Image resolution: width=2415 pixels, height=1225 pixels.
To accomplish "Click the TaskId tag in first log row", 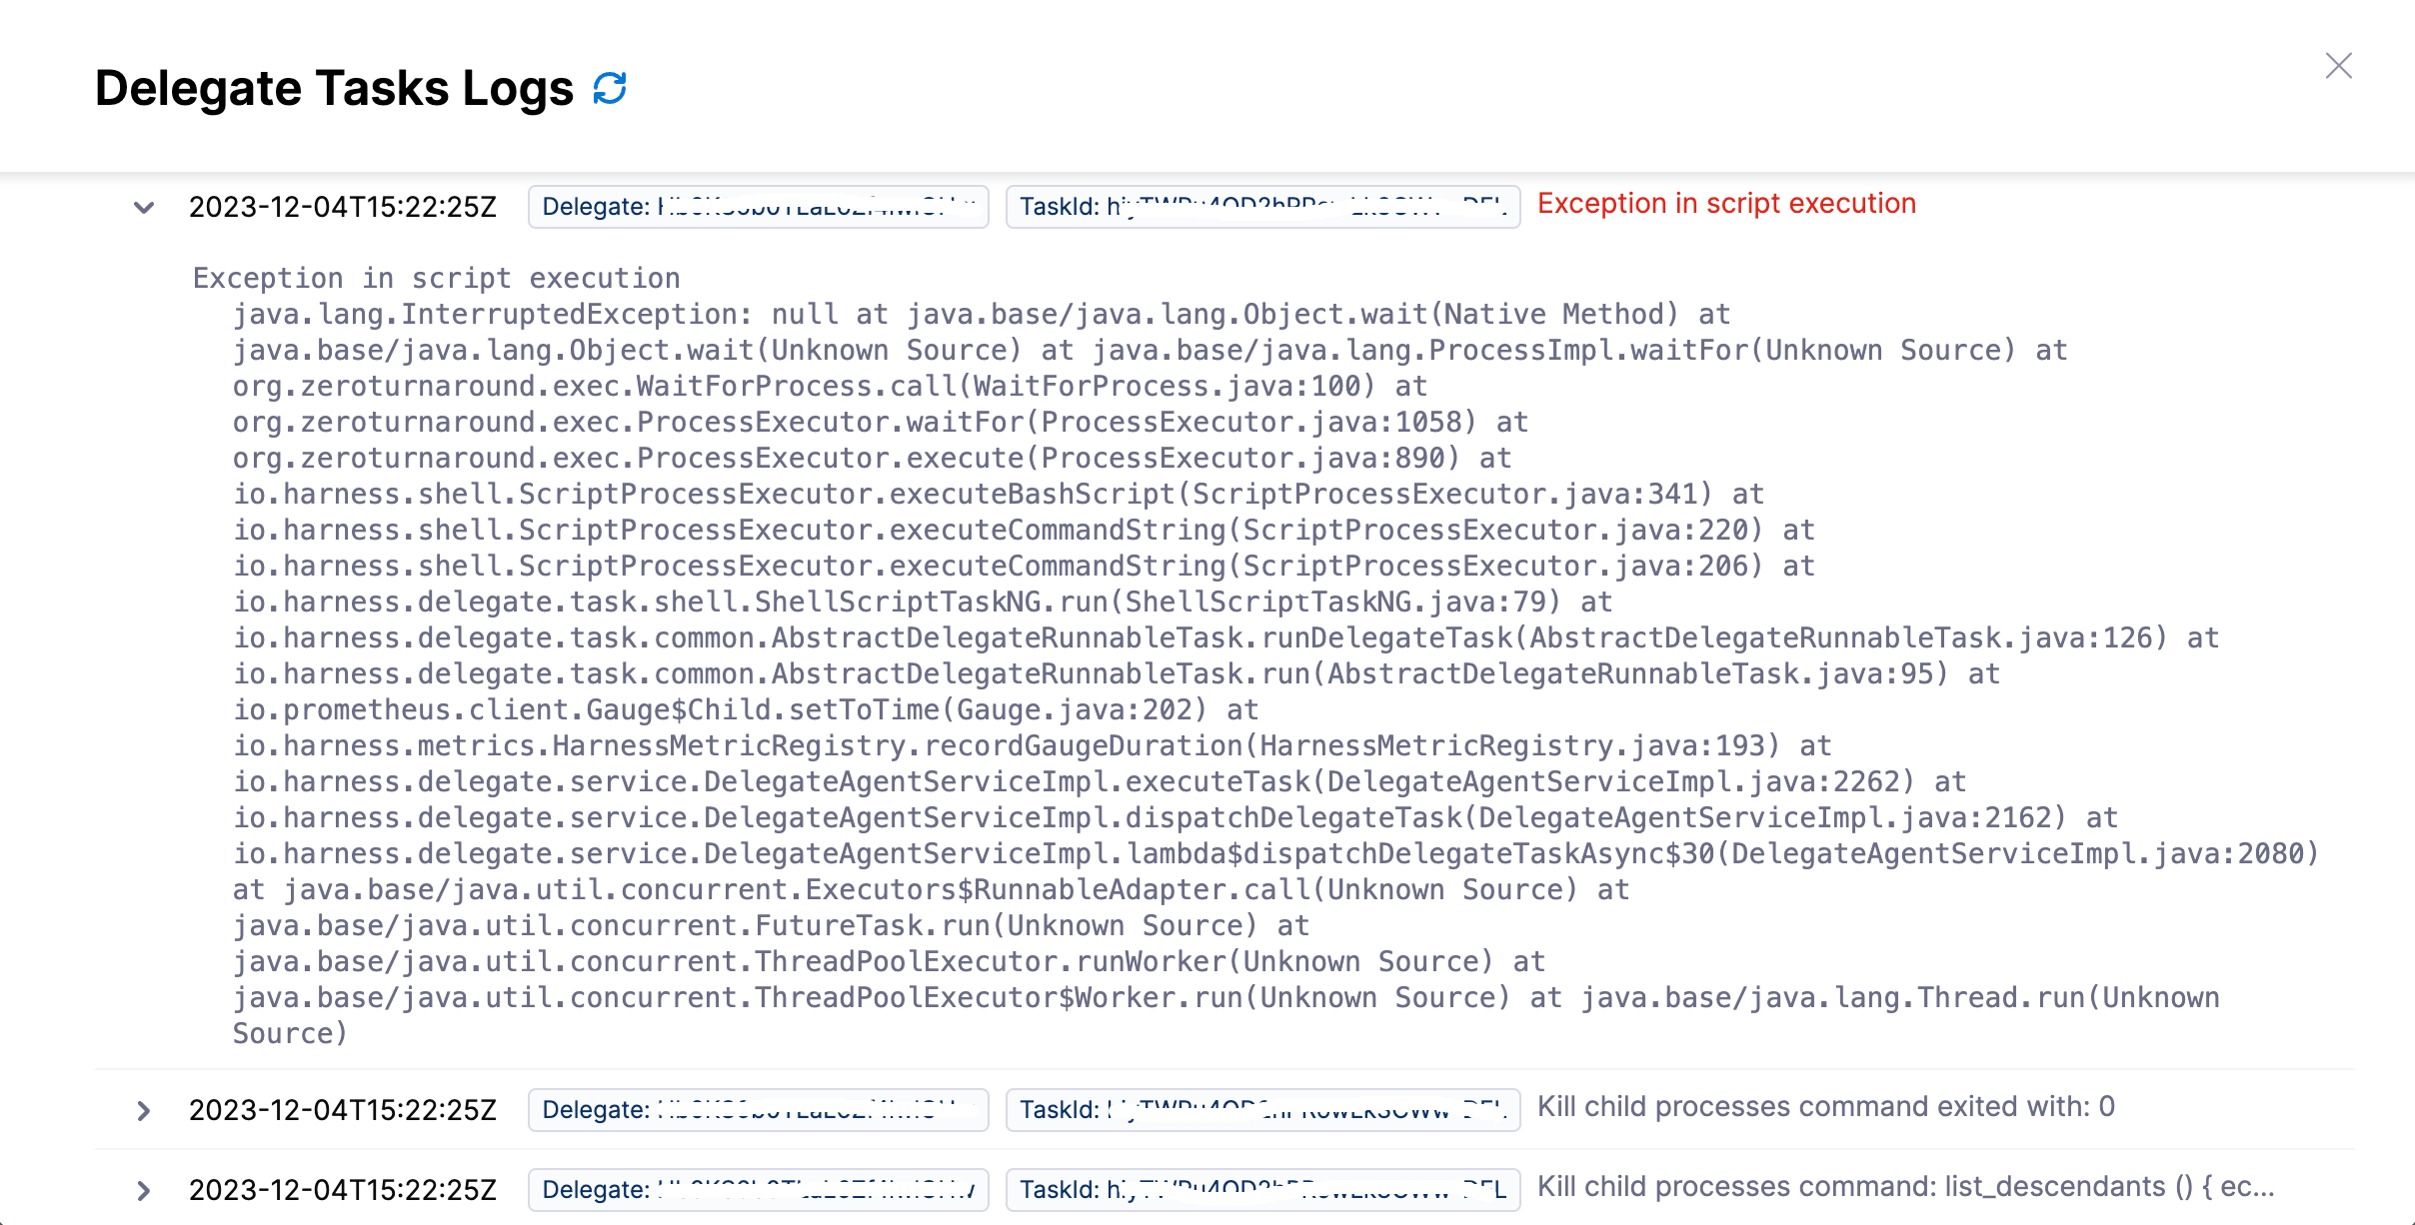I will pyautogui.click(x=1262, y=207).
